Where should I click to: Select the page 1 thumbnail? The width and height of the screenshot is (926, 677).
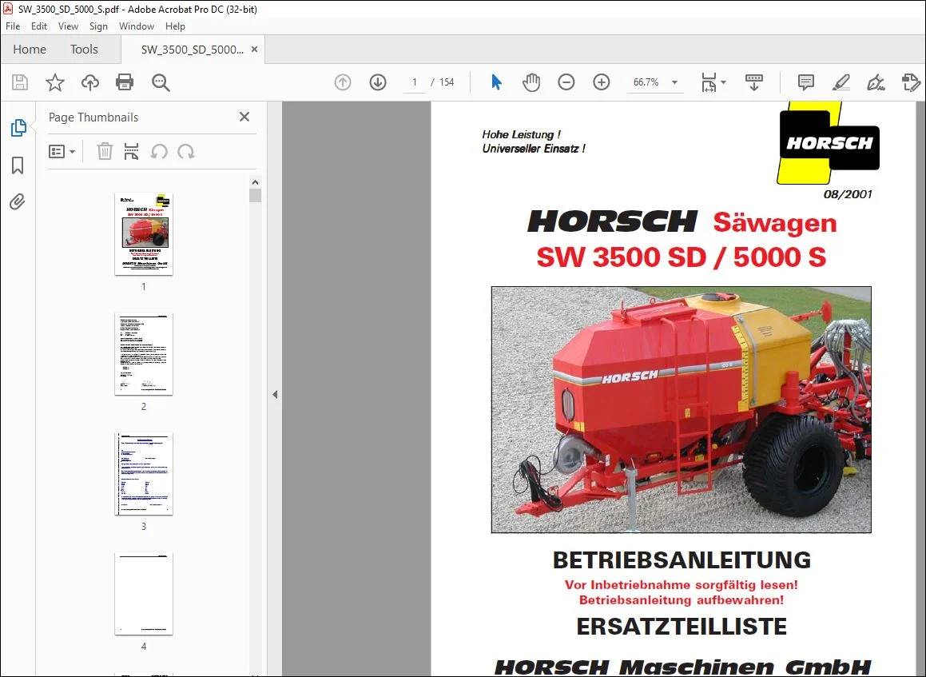click(144, 234)
